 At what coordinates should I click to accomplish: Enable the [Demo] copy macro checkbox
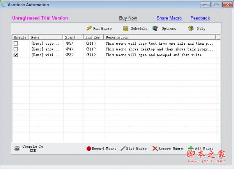pos(16,44)
